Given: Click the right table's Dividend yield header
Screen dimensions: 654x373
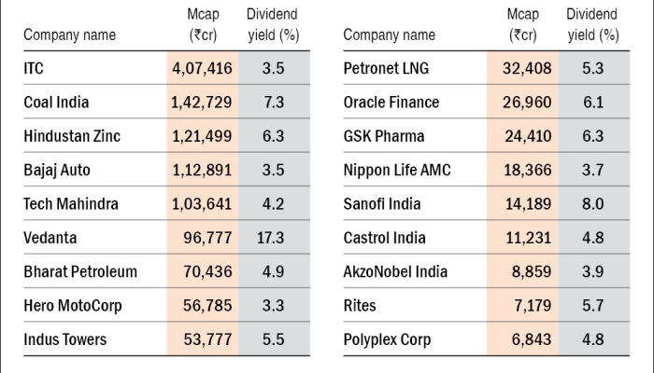Looking at the screenshot, I should [x=592, y=25].
